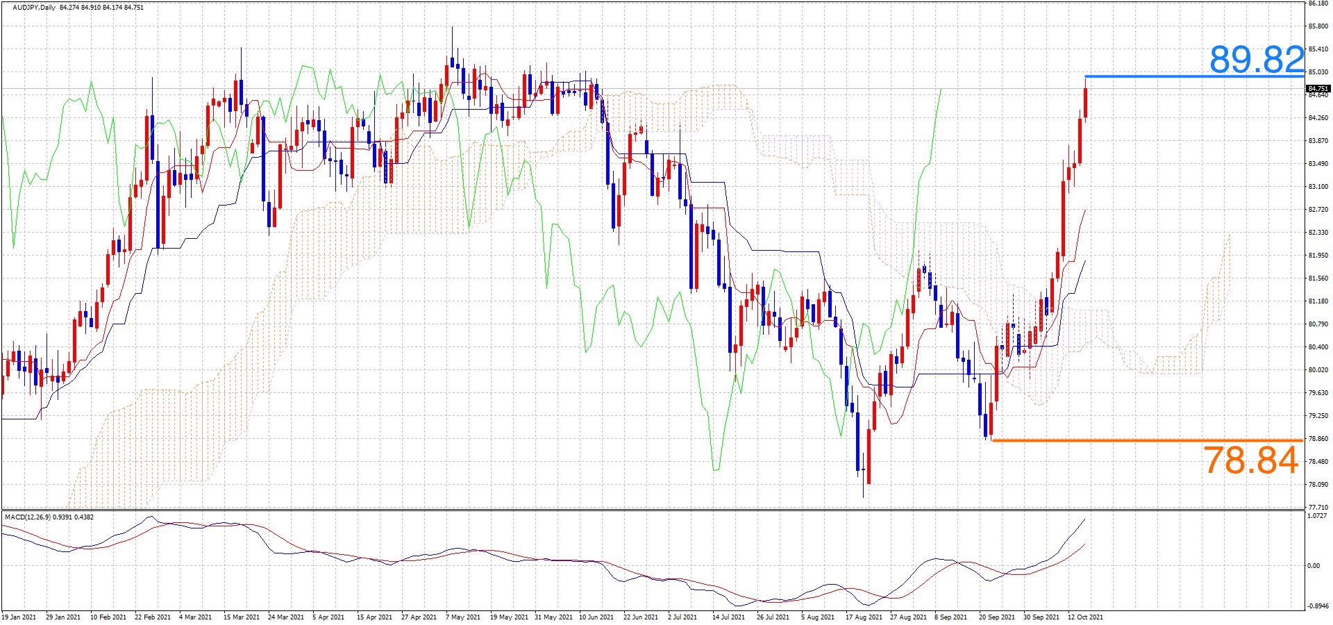Click the MACD 1.0727 scale value
1333x625 pixels.
[x=1317, y=516]
